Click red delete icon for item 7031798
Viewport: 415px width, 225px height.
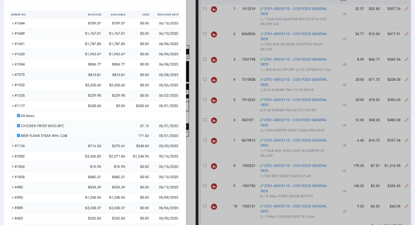coord(214,60)
